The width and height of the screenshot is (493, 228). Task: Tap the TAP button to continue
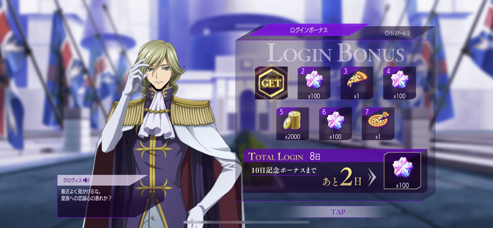pyautogui.click(x=338, y=212)
